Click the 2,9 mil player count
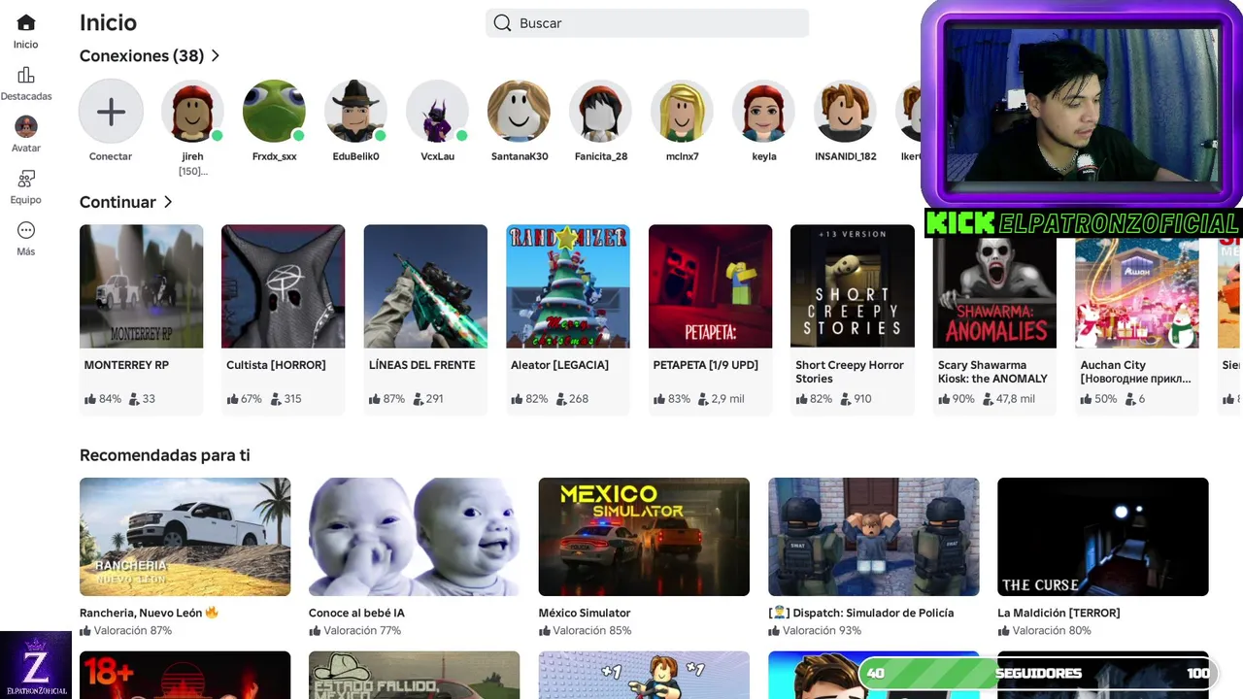The width and height of the screenshot is (1243, 699). tap(721, 399)
